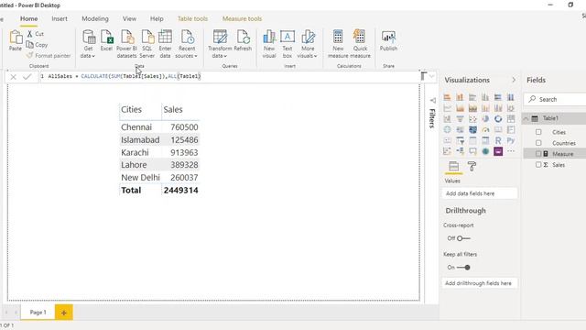
Task: Check the Countries field checkbox
Action: point(538,143)
